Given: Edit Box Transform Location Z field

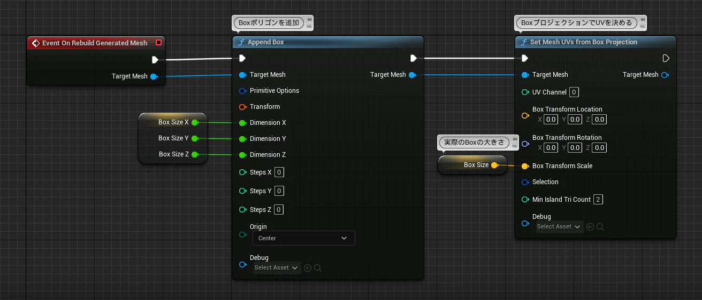Looking at the screenshot, I should pyautogui.click(x=599, y=119).
